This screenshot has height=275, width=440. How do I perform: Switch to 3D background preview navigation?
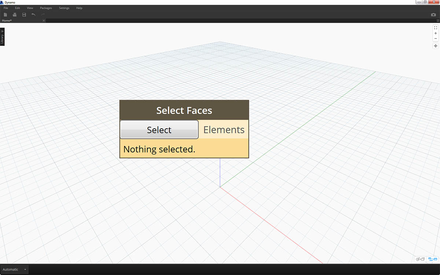pyautogui.click(x=420, y=259)
